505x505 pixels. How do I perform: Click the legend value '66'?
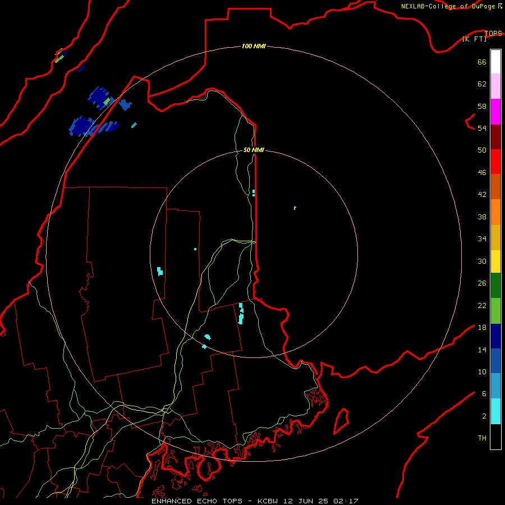click(482, 62)
